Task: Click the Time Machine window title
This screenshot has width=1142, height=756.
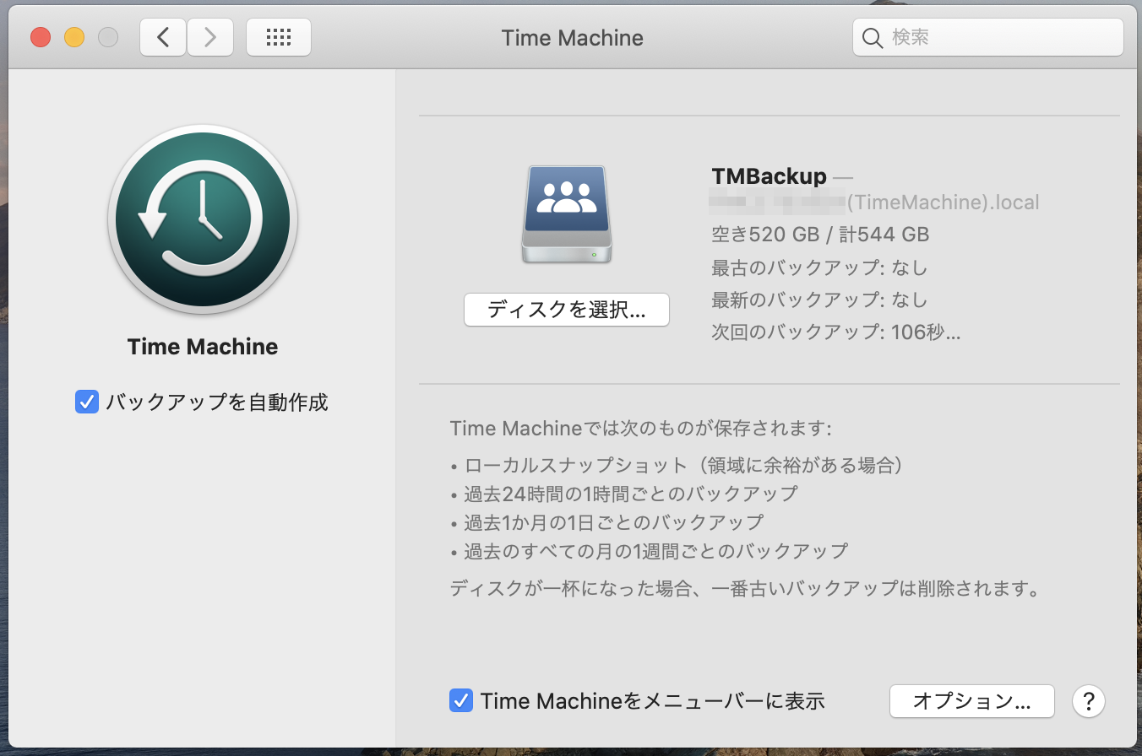Action: tap(573, 37)
